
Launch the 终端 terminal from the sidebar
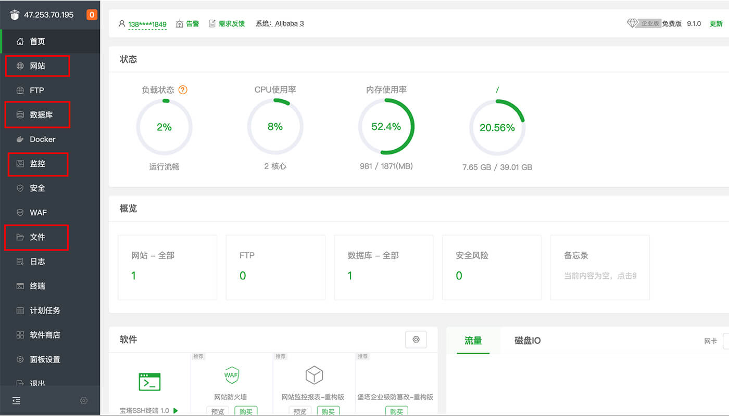click(x=50, y=286)
